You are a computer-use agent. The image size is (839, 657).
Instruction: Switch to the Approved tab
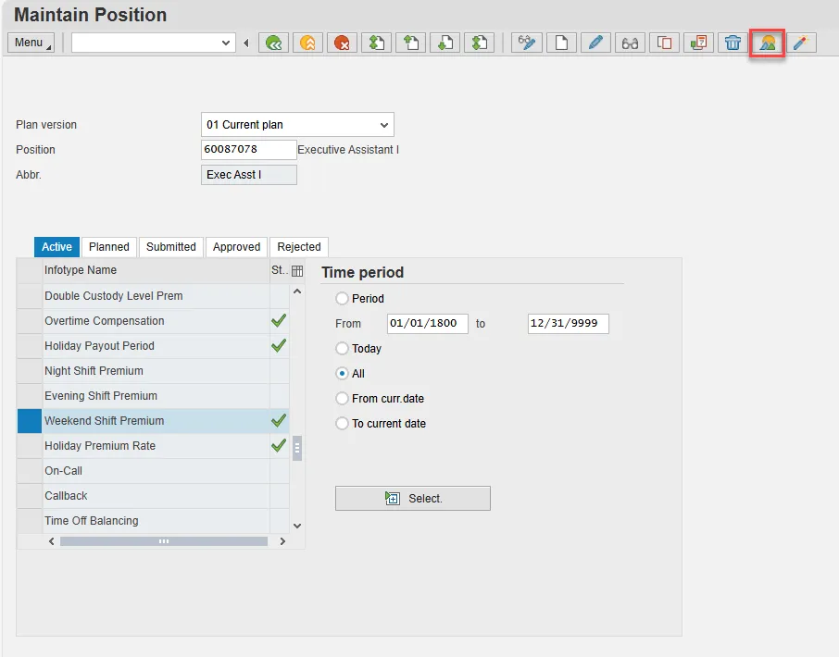tap(236, 247)
